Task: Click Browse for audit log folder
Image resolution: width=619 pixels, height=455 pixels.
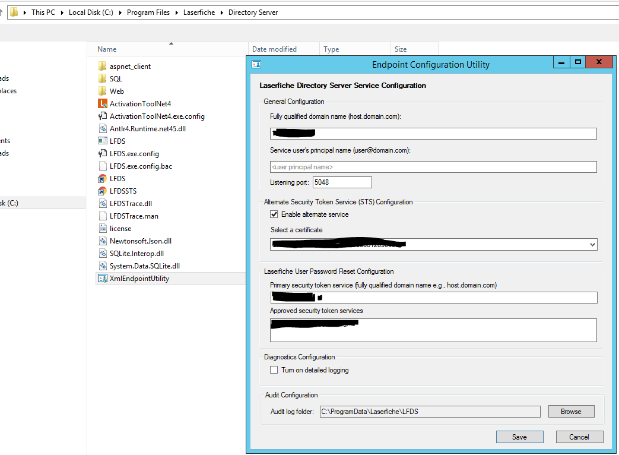Action: 571,412
